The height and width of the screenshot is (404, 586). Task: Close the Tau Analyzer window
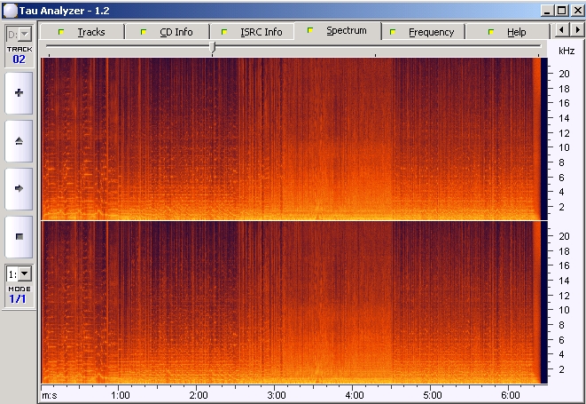577,10
